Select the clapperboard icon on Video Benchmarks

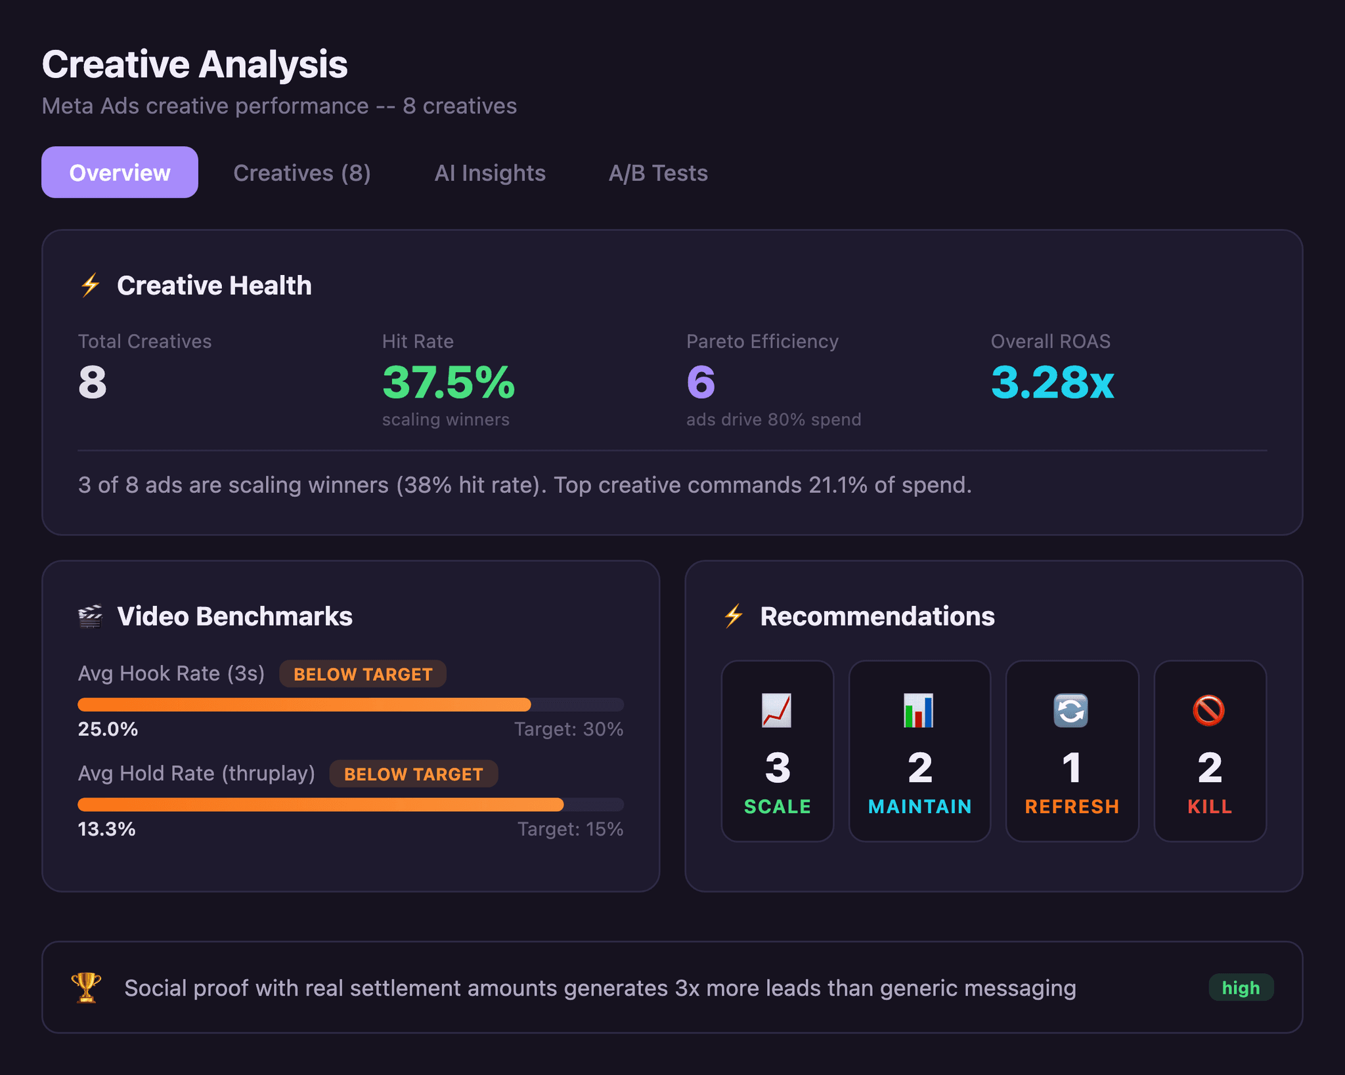91,616
